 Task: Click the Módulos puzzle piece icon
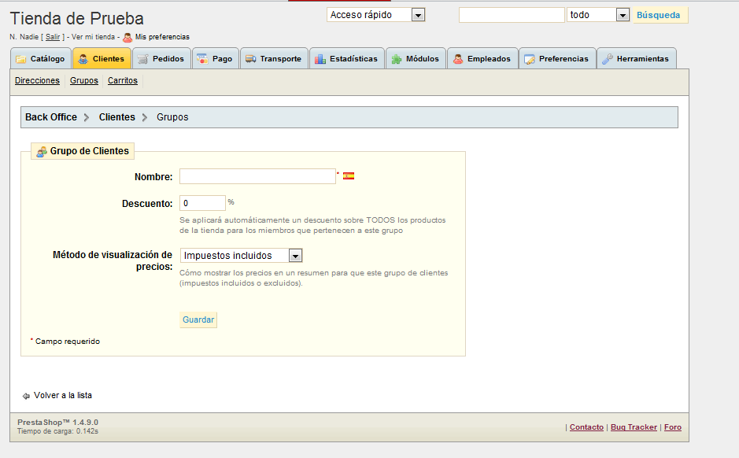[x=396, y=59]
